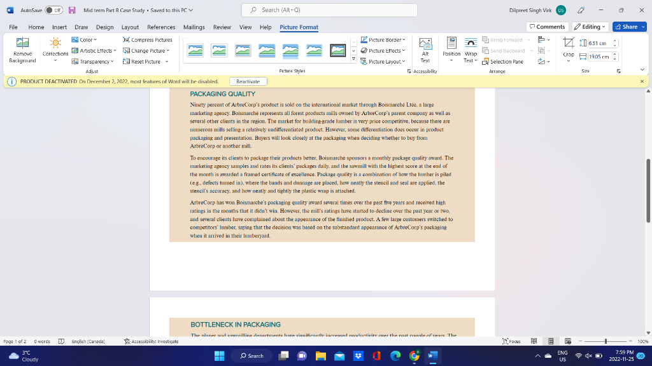Click the vertical scrollbar thumb
652x366 pixels.
pyautogui.click(x=648, y=191)
